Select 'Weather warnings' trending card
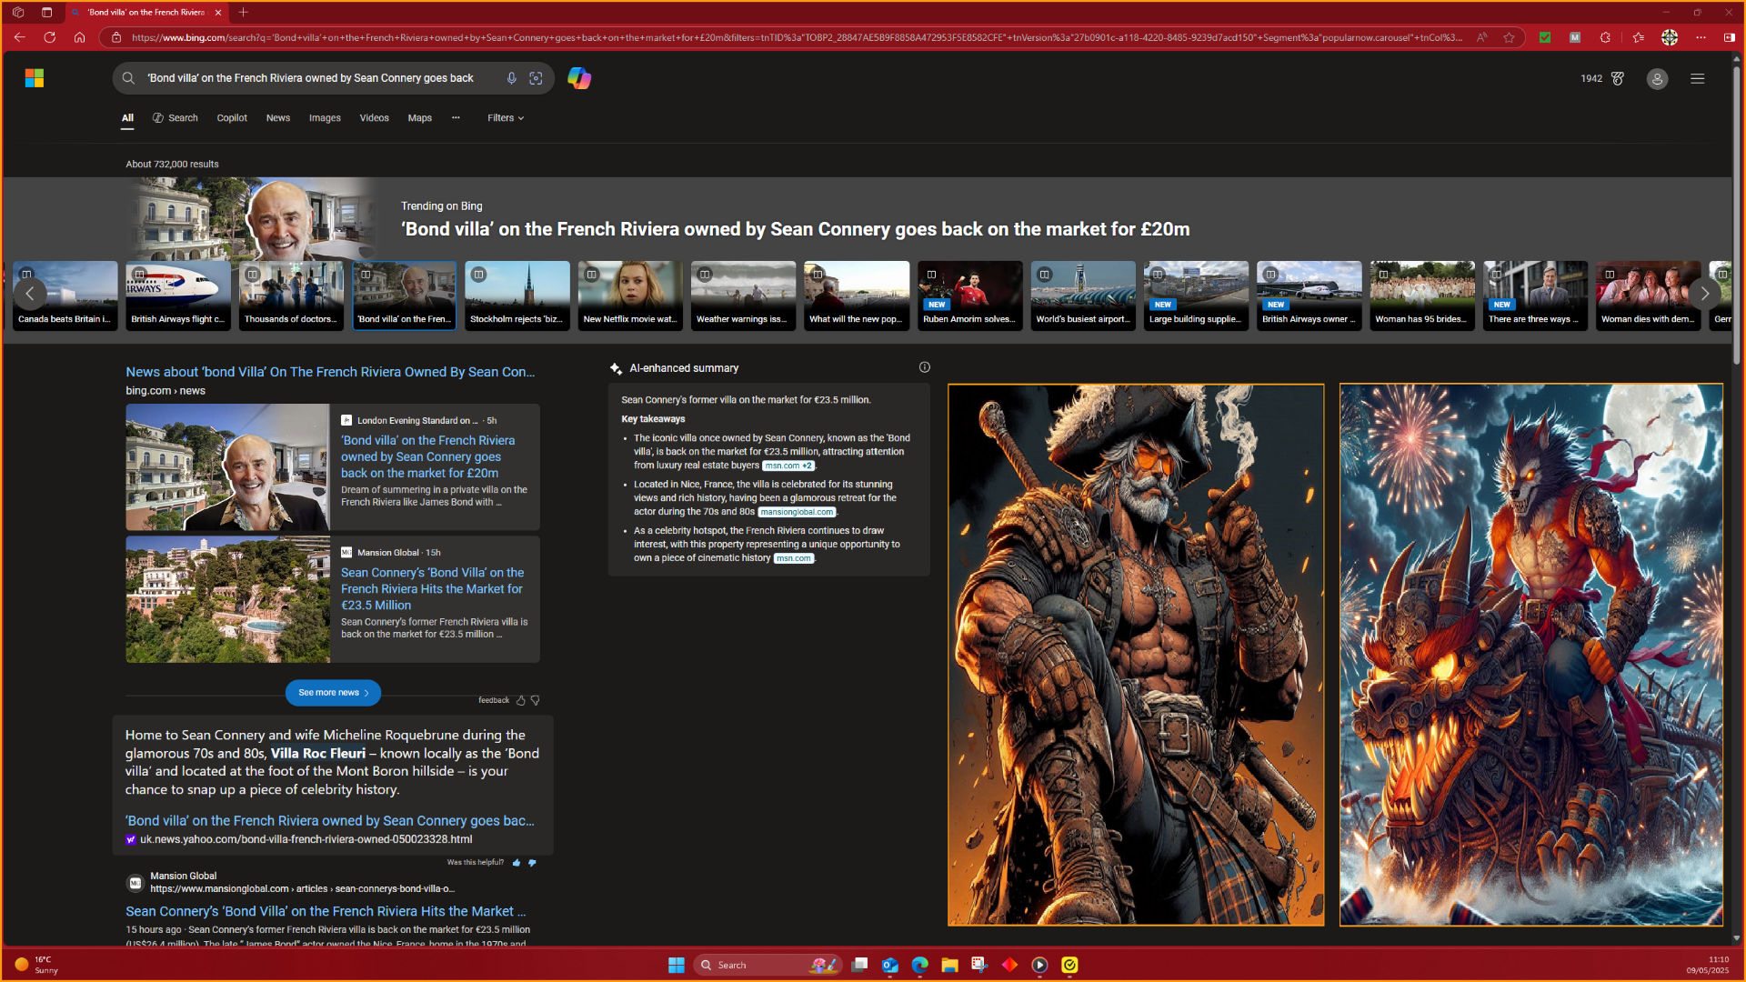The image size is (1746, 982). [x=743, y=296]
